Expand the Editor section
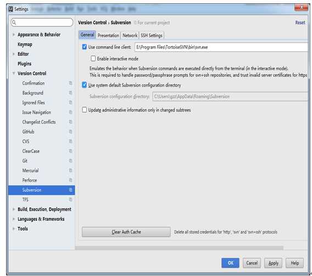The height and width of the screenshot is (276, 312). pos(14,54)
